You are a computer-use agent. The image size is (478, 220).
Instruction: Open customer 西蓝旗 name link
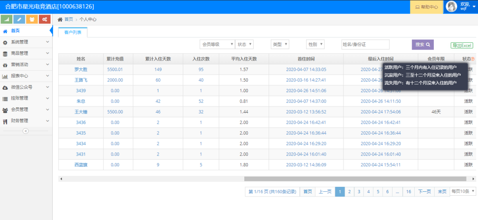[x=81, y=165]
